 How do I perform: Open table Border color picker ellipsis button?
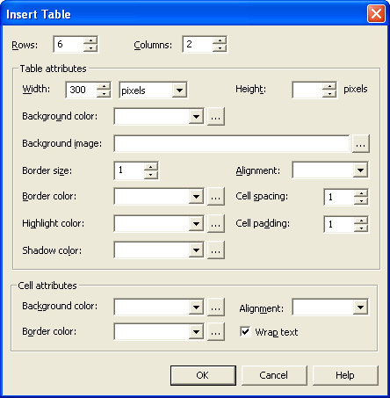tap(216, 197)
